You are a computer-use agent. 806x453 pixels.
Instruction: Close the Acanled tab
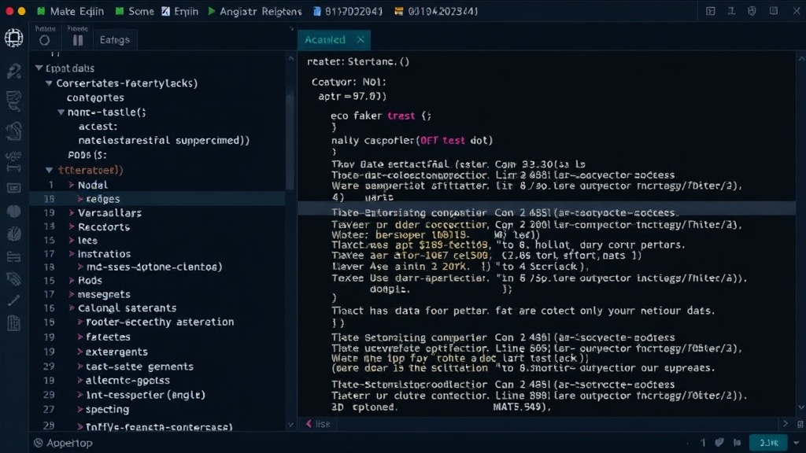pos(360,39)
